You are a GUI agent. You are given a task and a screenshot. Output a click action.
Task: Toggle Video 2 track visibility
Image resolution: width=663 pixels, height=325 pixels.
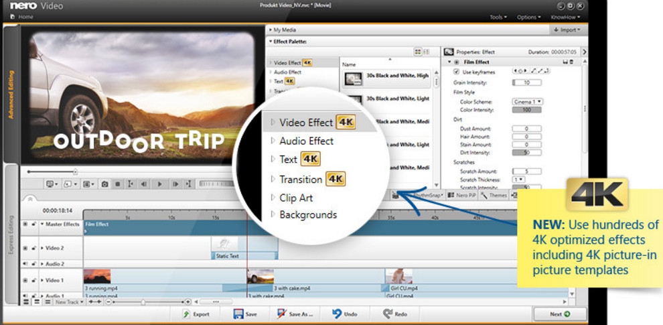[x=25, y=248]
